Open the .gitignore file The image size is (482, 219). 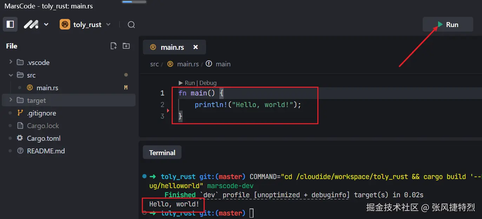pyautogui.click(x=41, y=113)
